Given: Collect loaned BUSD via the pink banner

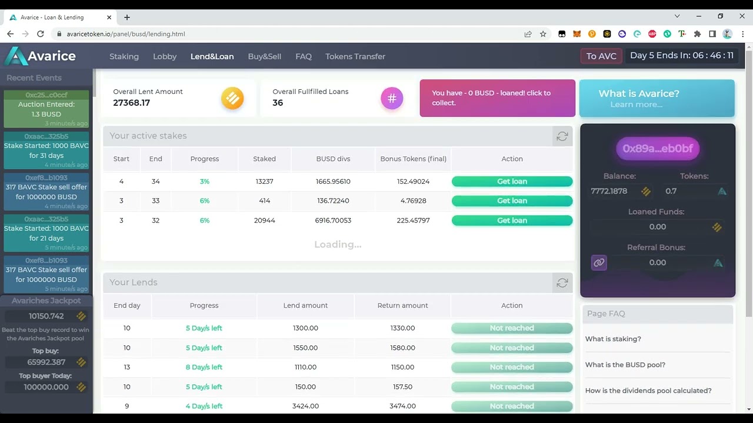Looking at the screenshot, I should (498, 98).
